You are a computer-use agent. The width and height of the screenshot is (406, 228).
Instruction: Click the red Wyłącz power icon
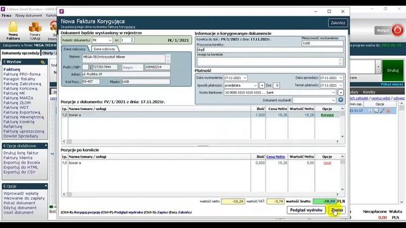point(398,30)
